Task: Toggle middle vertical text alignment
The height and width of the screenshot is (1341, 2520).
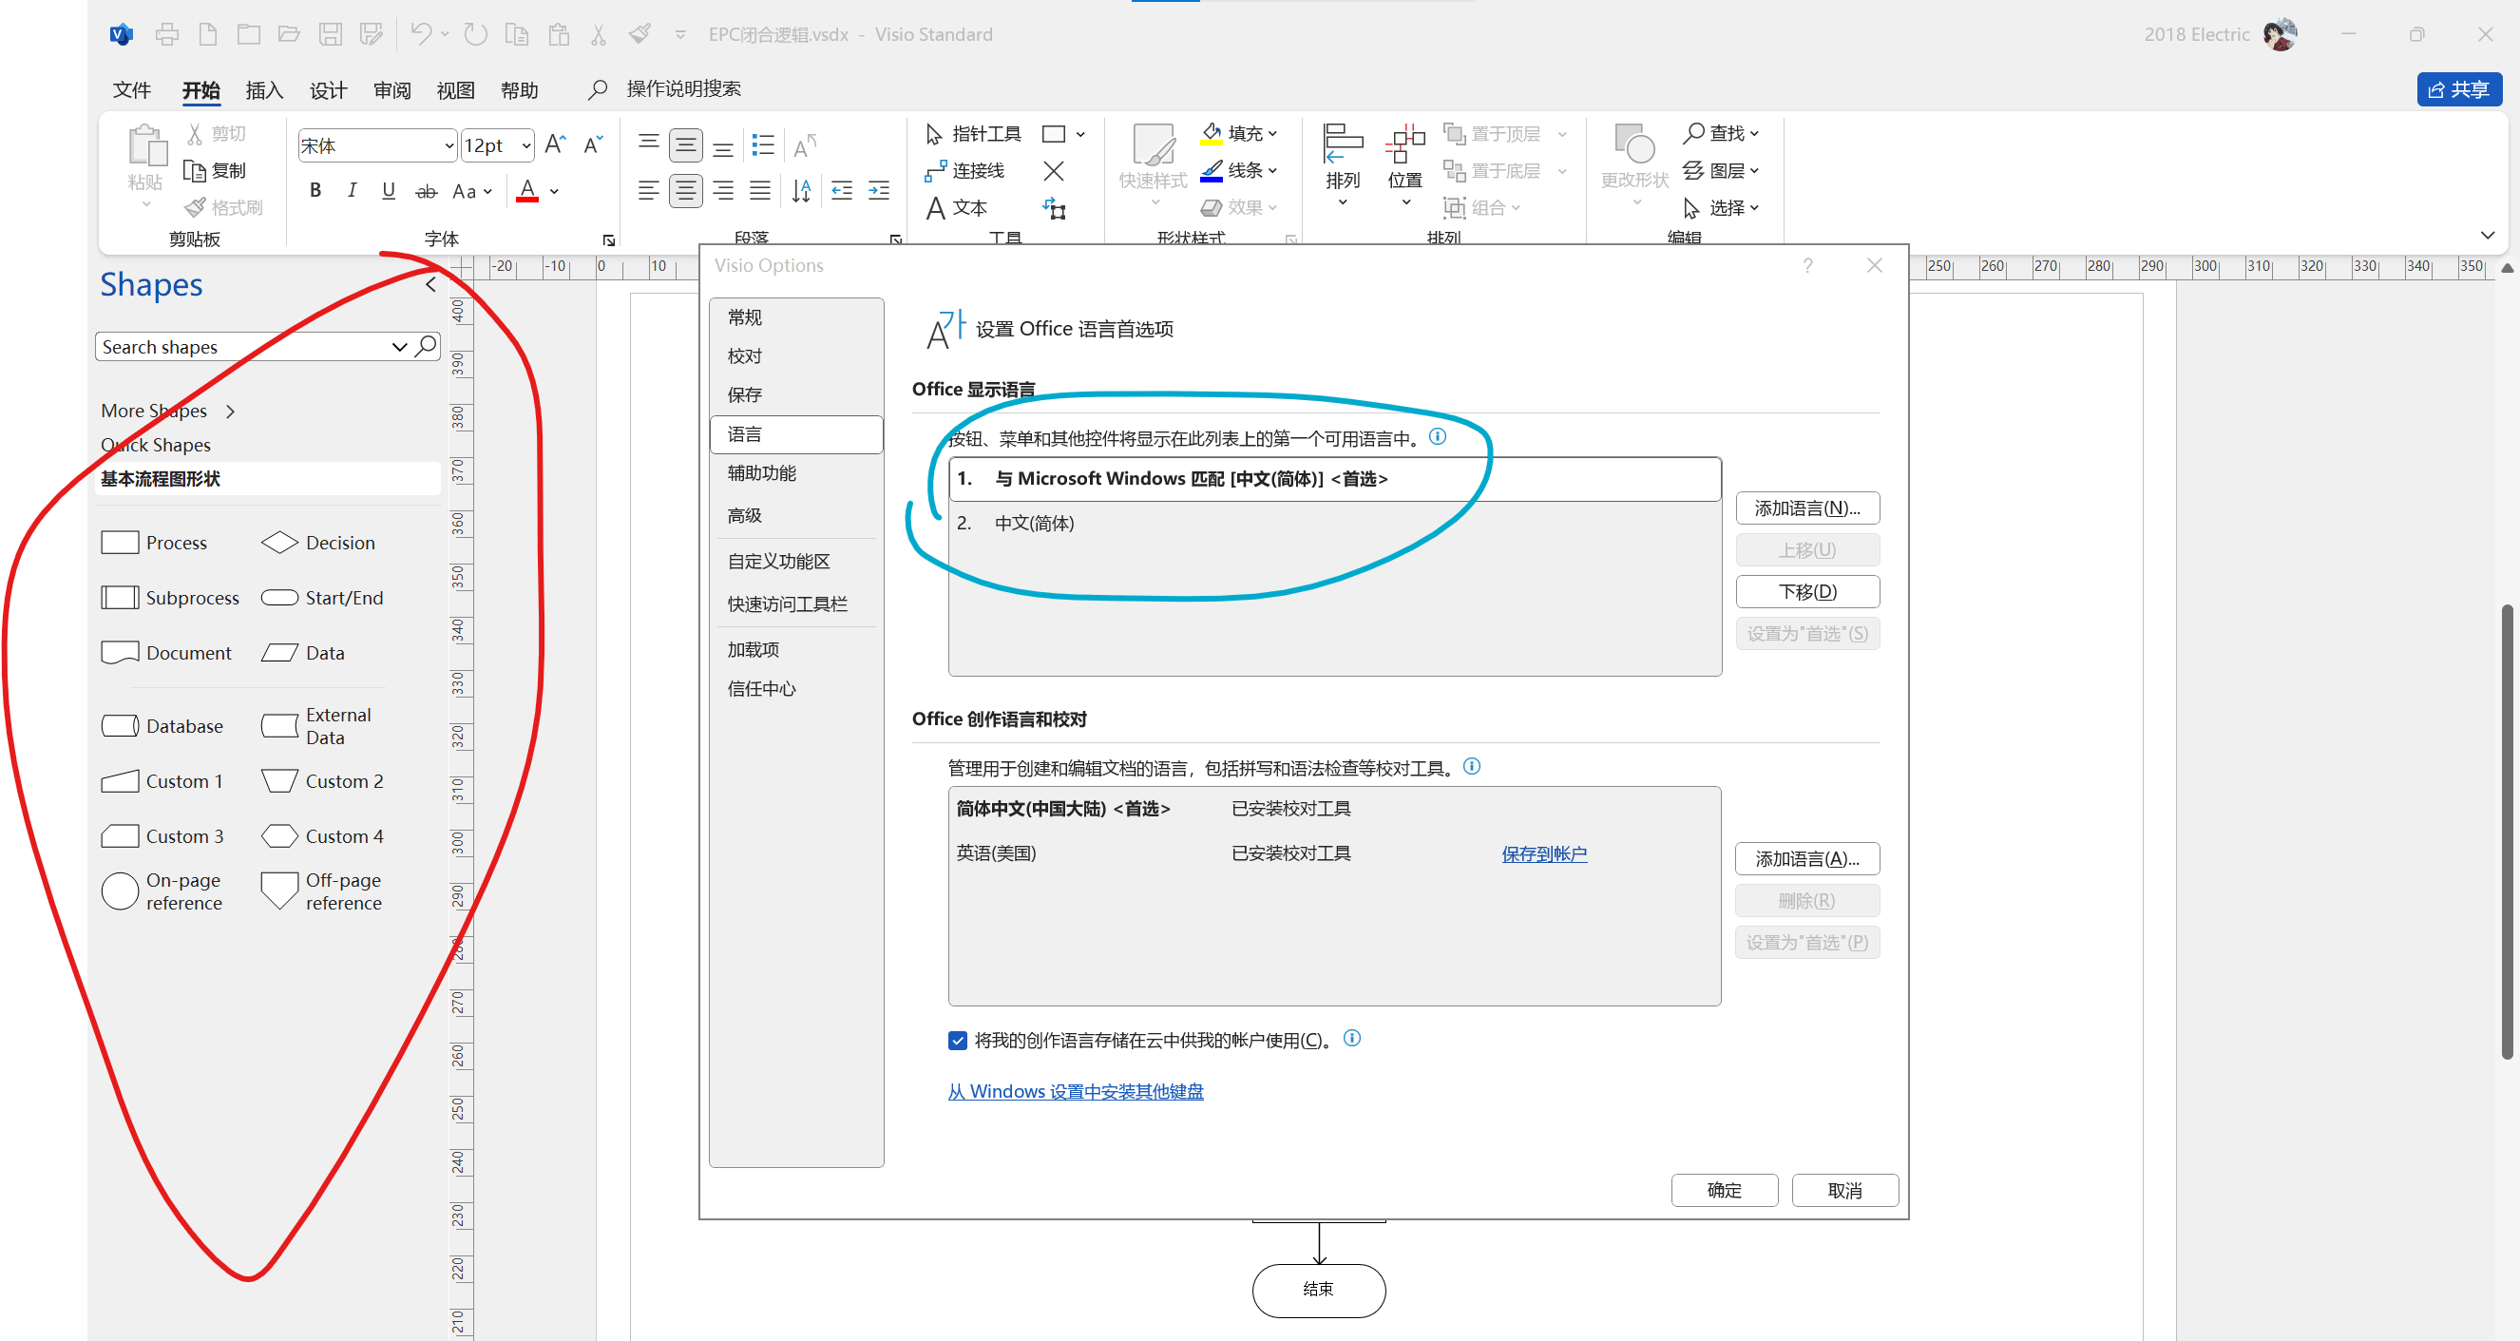Action: coord(686,145)
